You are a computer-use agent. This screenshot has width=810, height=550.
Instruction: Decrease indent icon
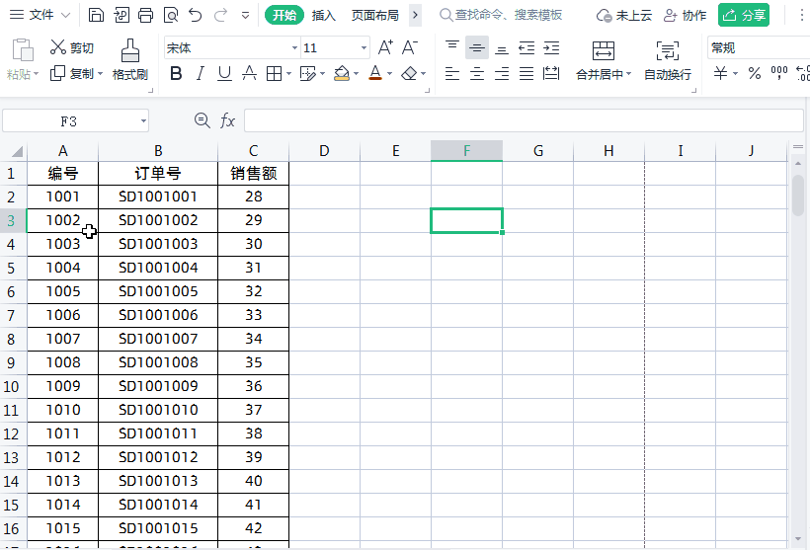tap(526, 48)
